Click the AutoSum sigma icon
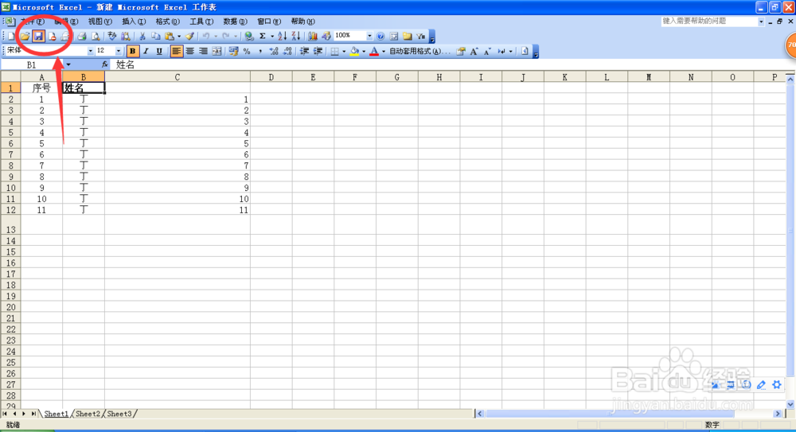The height and width of the screenshot is (432, 796). coord(263,36)
